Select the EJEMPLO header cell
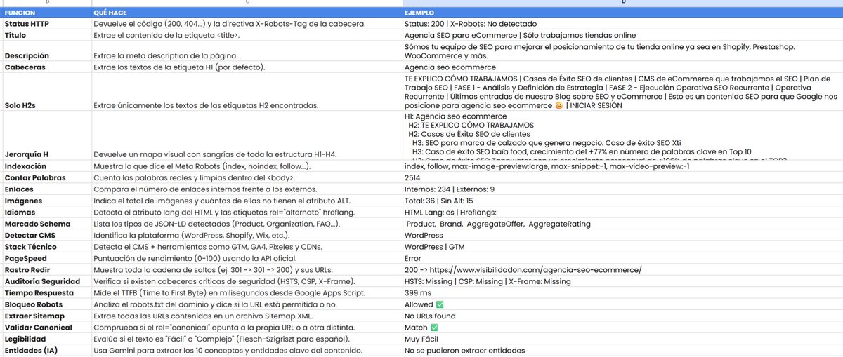The height and width of the screenshot is (357, 843). click(x=622, y=13)
